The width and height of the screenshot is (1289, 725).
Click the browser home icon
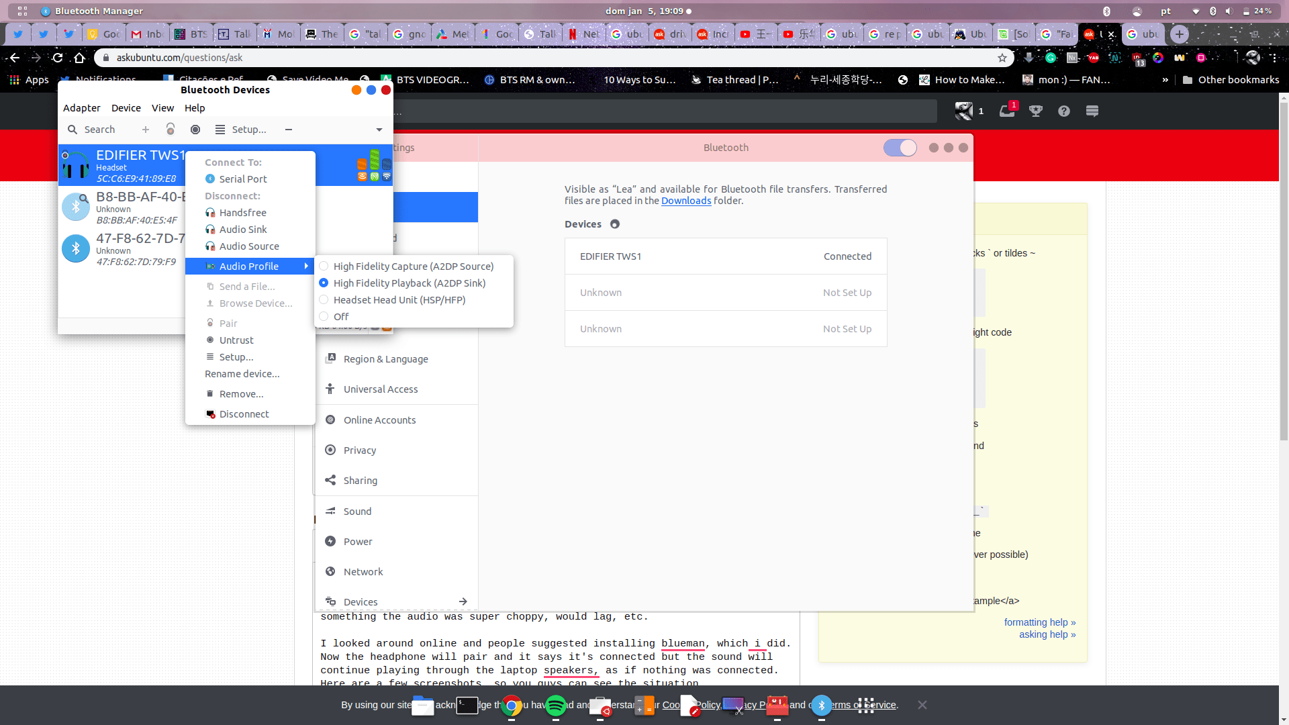[x=79, y=58]
